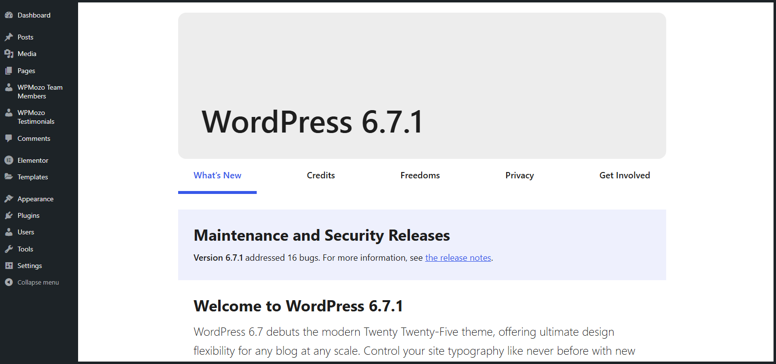Click the Settings sliders icon
776x364 pixels.
pos(9,266)
